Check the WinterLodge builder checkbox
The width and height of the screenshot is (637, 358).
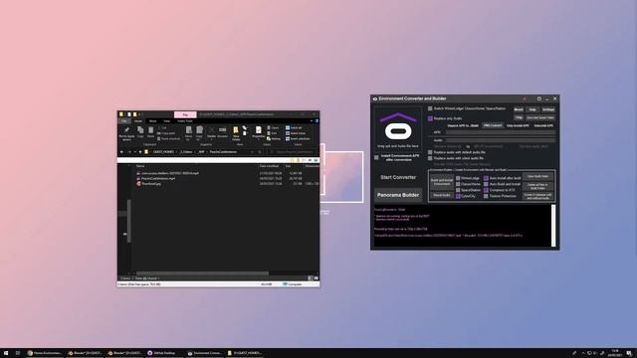coord(458,178)
